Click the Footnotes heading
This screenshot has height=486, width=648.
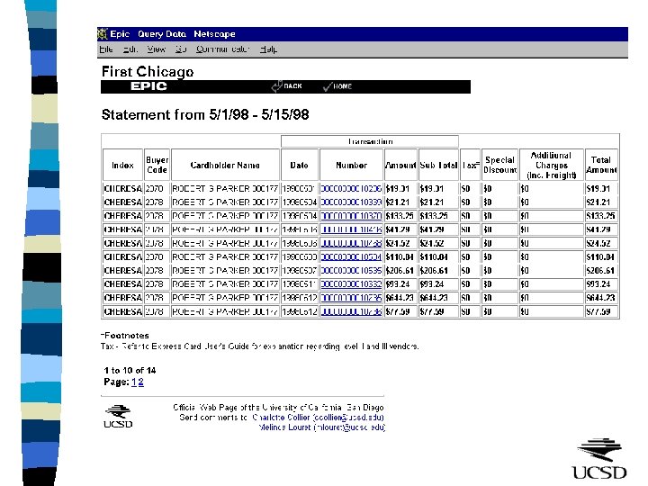click(125, 335)
